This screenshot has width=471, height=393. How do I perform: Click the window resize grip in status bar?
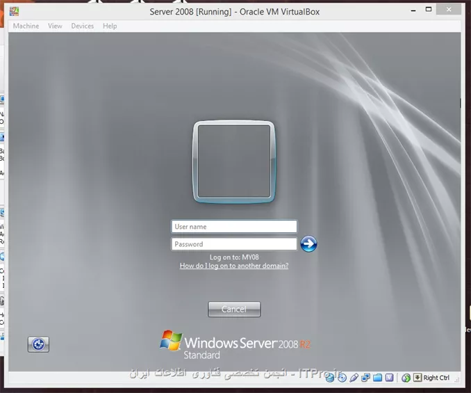click(x=457, y=380)
